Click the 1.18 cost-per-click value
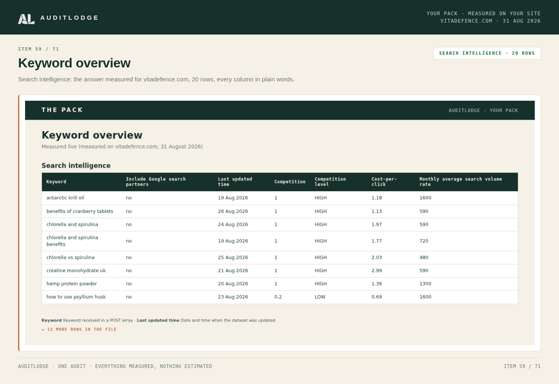The width and height of the screenshot is (559, 384). click(377, 198)
